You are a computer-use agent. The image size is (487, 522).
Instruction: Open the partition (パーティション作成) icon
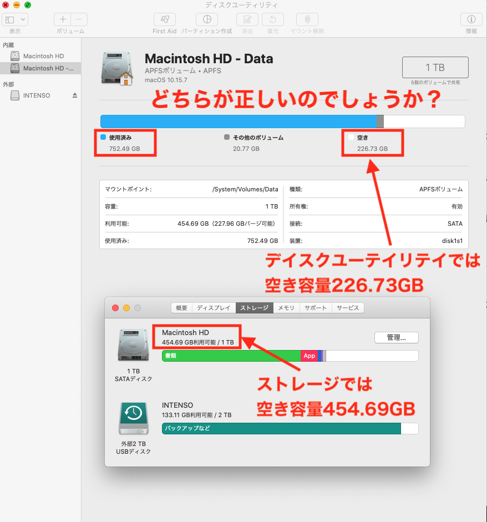coord(207,19)
